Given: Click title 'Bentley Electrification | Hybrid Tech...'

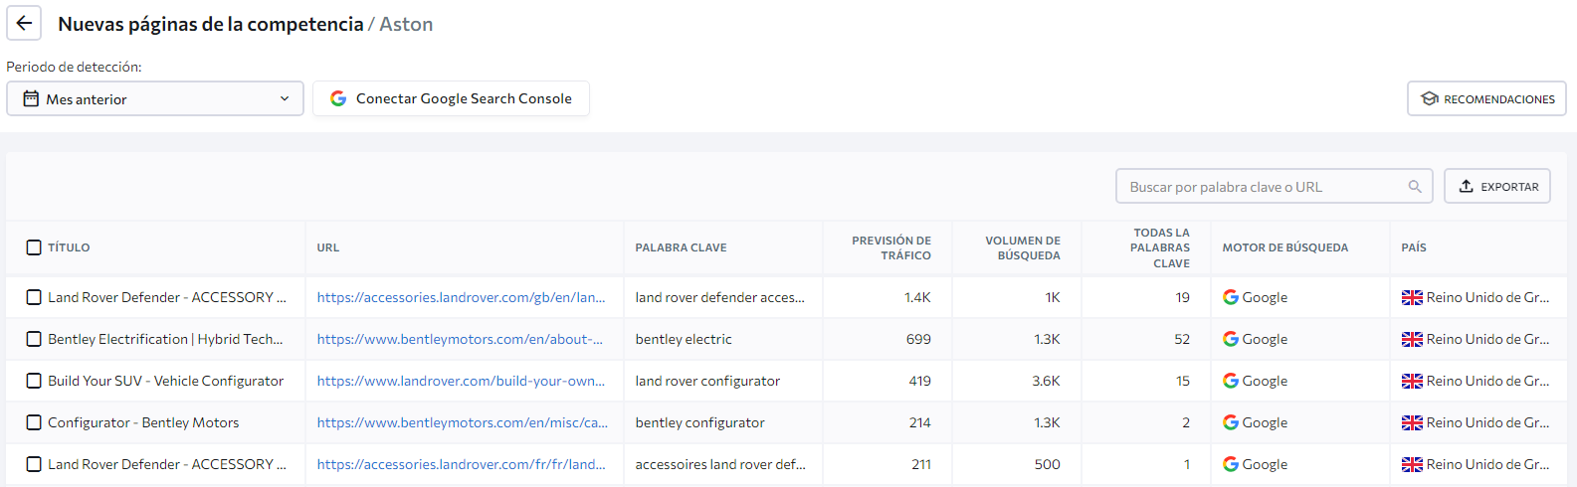Looking at the screenshot, I should coord(165,339).
